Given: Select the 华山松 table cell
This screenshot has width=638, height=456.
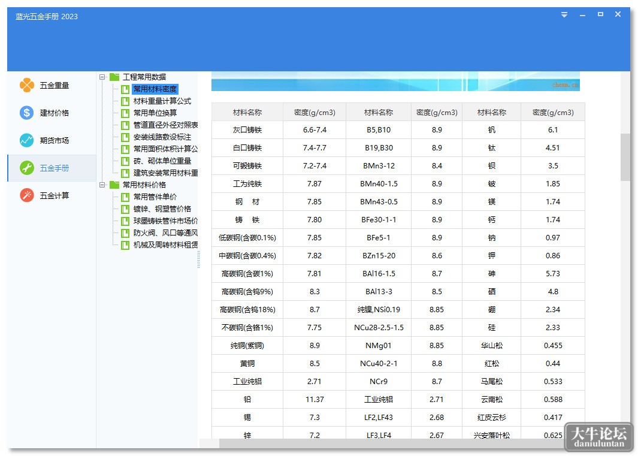Looking at the screenshot, I should coord(491,346).
